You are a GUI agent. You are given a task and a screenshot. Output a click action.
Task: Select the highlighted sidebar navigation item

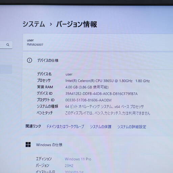coord(6,69)
